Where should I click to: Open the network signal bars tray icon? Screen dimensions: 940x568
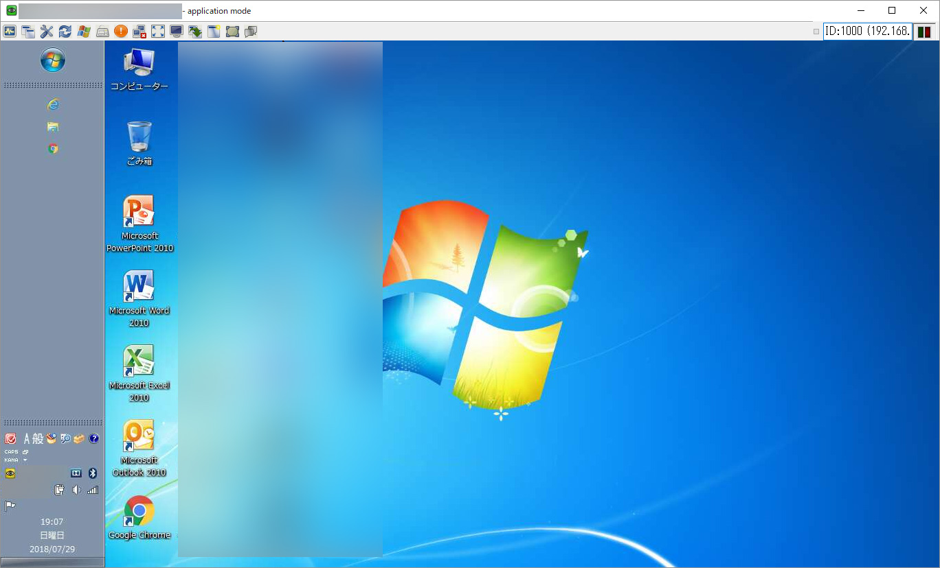click(x=93, y=490)
